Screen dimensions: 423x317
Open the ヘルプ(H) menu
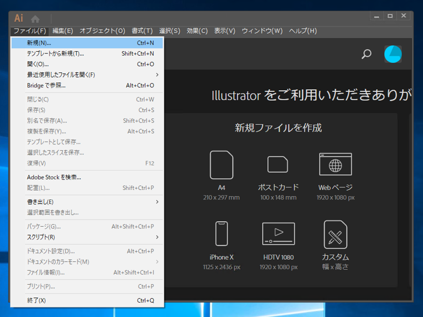[303, 31]
